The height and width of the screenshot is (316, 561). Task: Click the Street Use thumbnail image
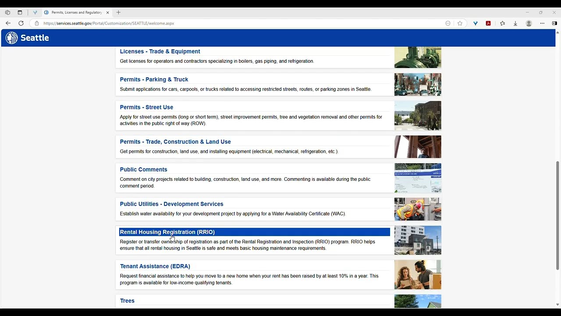[x=418, y=116]
